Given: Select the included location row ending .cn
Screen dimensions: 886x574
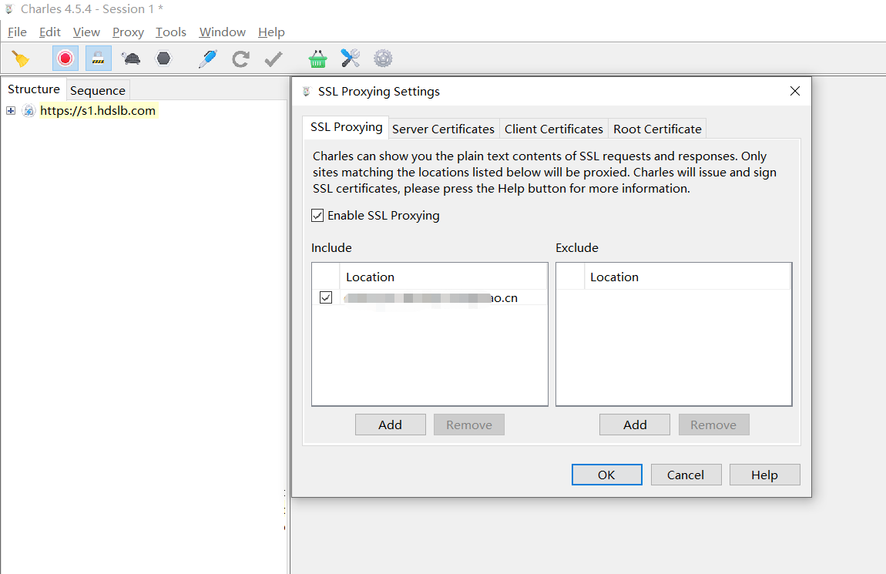Looking at the screenshot, I should coord(429,297).
